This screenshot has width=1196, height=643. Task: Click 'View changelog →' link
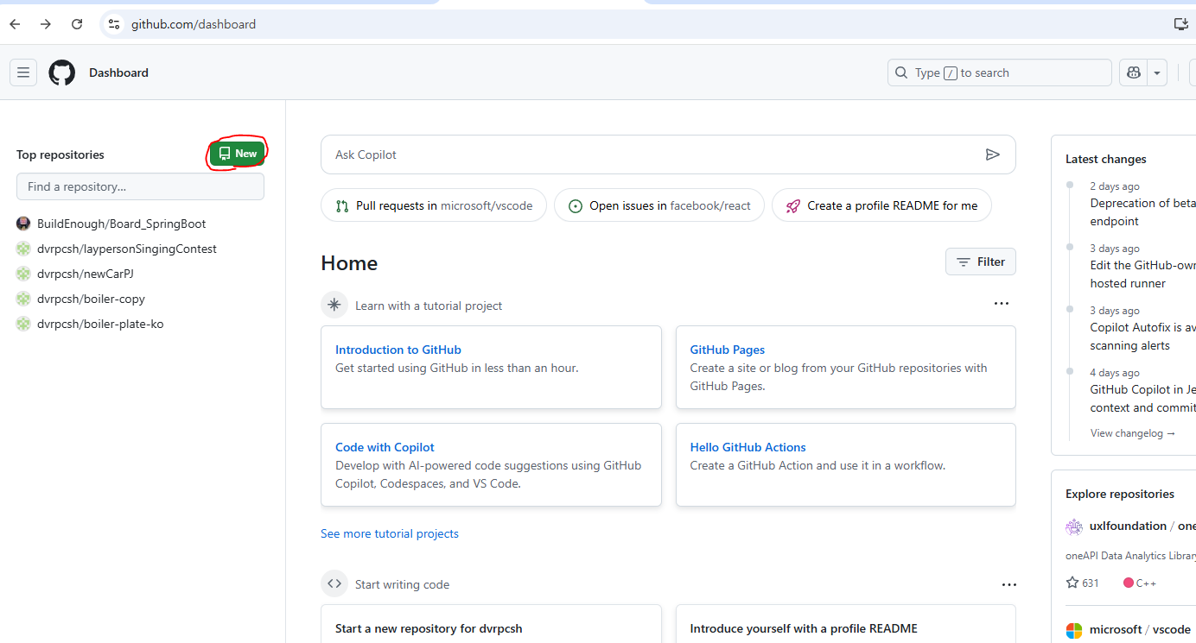[x=1133, y=433]
